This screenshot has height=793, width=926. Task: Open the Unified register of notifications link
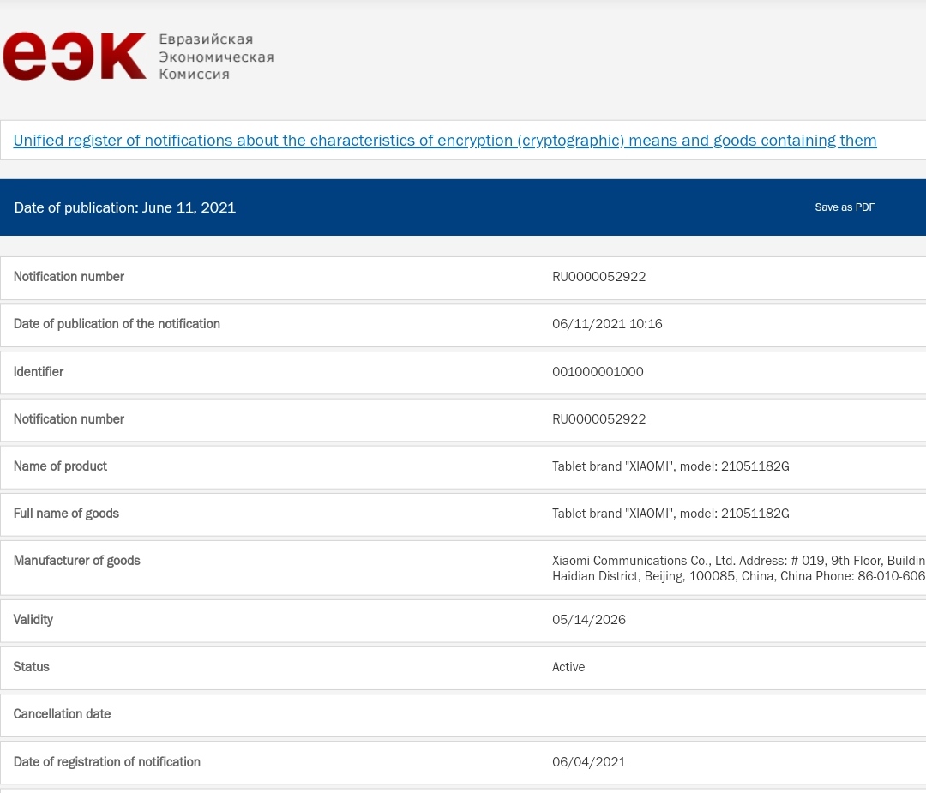click(x=445, y=141)
